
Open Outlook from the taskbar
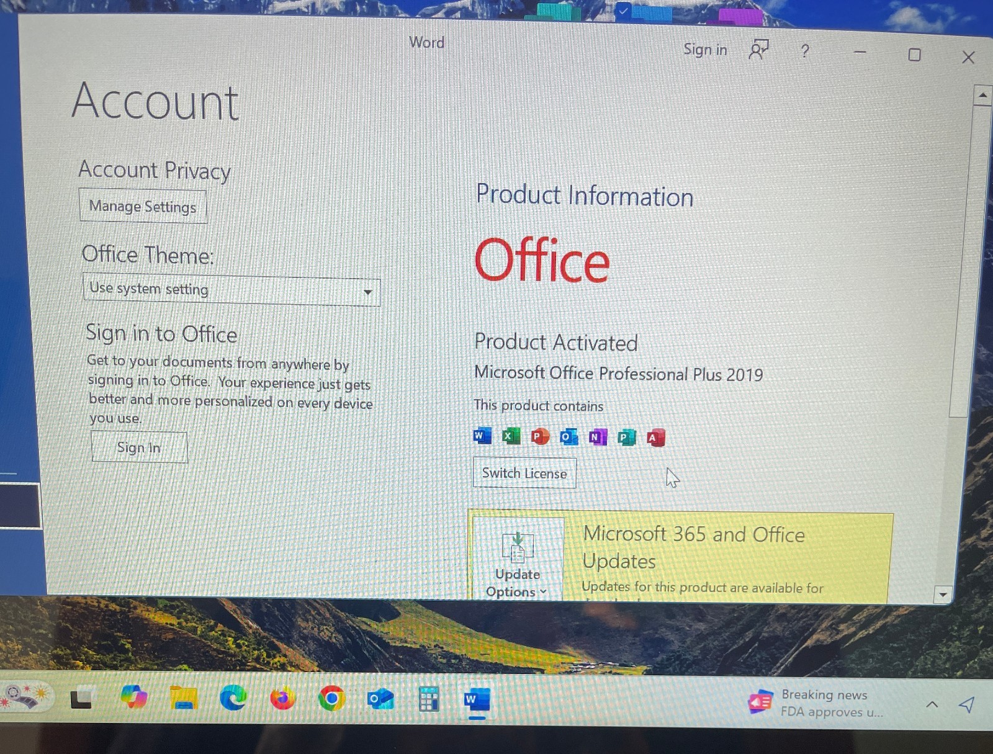pos(380,699)
